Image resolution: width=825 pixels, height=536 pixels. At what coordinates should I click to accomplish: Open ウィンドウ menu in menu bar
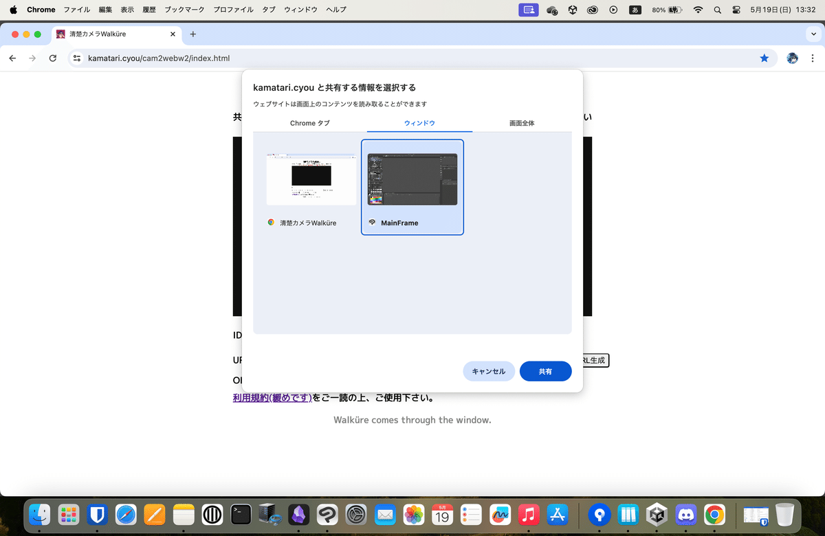[x=301, y=10]
